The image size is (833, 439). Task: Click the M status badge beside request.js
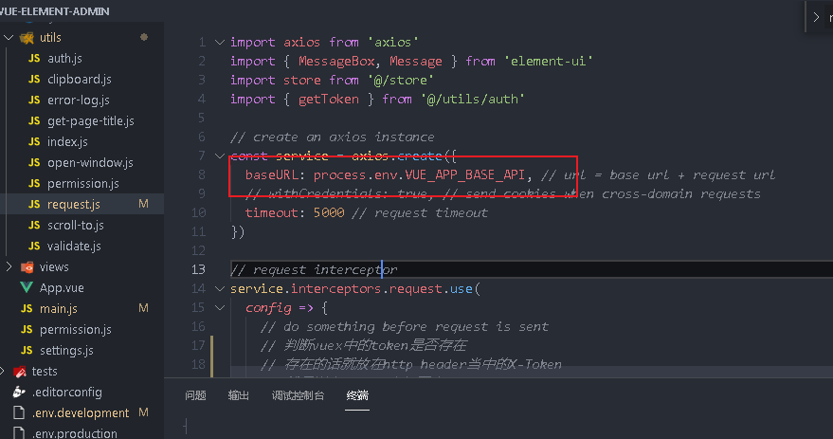[143, 204]
